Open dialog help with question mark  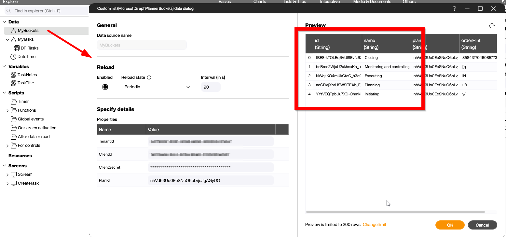454,9
